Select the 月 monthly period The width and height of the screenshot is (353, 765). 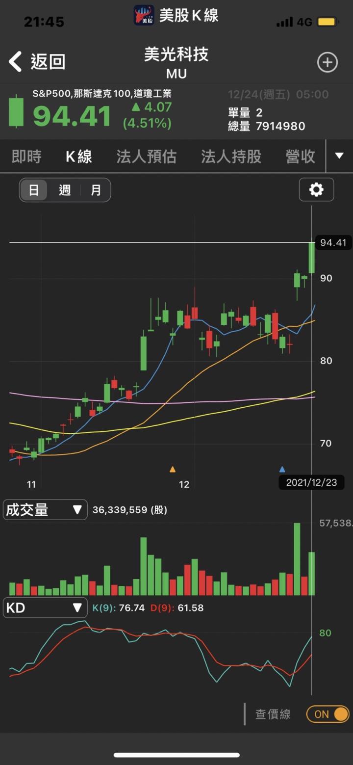tap(96, 190)
